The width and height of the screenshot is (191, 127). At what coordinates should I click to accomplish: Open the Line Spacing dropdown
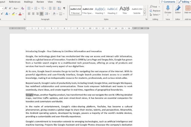pyautogui.click(x=47, y=14)
